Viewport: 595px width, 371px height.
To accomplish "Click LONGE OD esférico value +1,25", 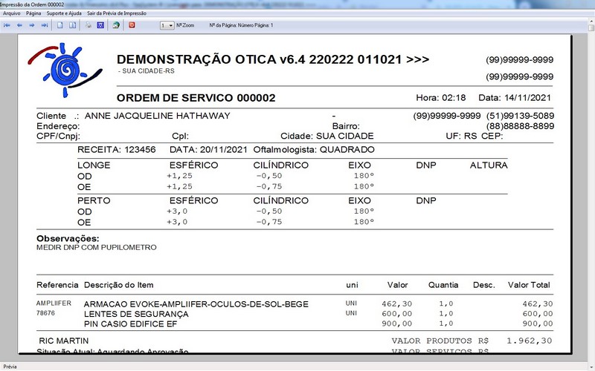I will pyautogui.click(x=179, y=176).
